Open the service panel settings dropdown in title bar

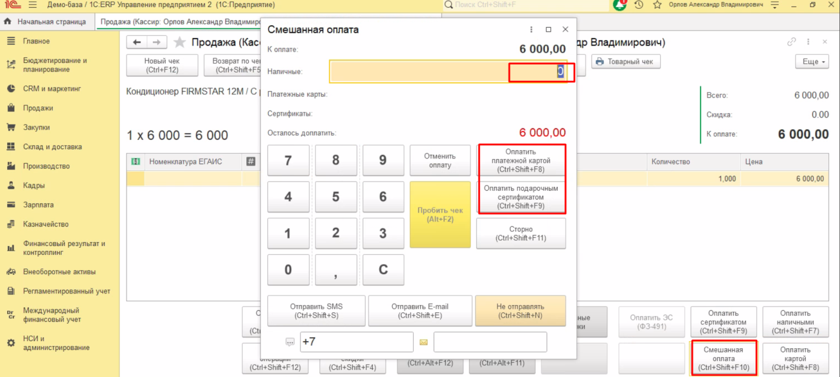775,5
